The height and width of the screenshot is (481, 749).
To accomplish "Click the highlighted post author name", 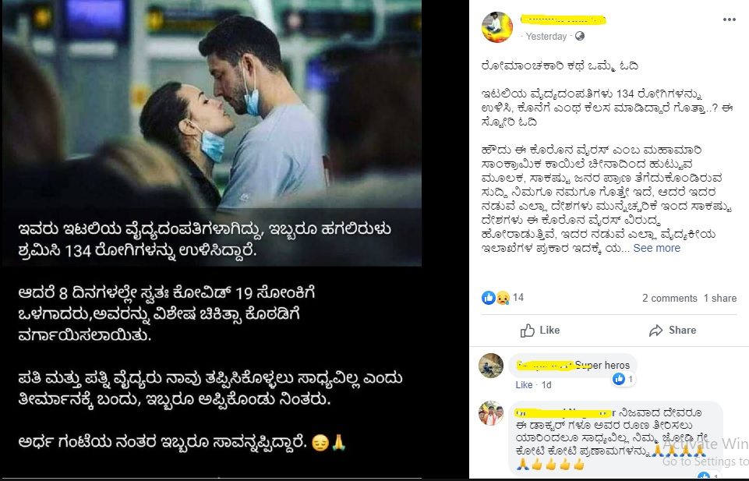I will 564,20.
